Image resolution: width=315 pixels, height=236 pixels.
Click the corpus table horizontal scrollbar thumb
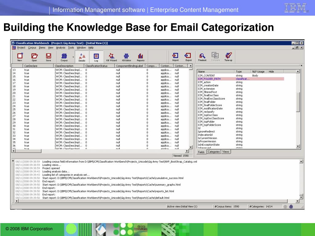tap(28, 151)
